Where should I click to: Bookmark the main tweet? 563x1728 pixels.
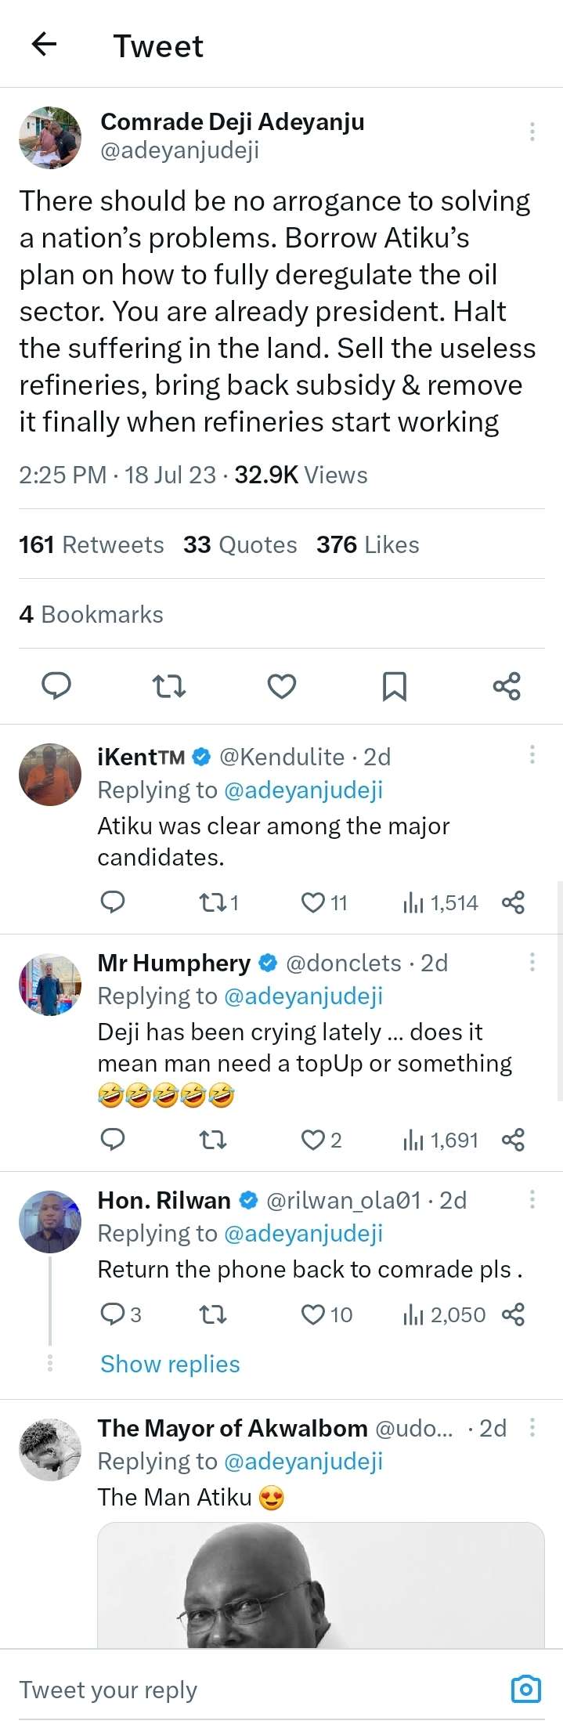pos(394,686)
